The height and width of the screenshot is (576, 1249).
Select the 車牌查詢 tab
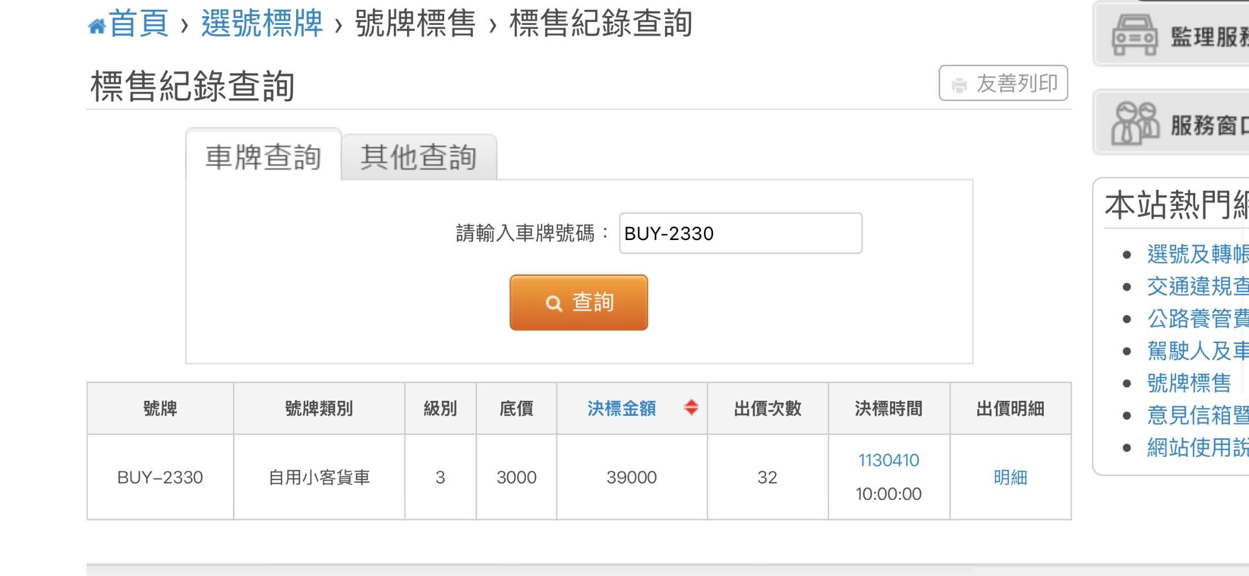[263, 157]
